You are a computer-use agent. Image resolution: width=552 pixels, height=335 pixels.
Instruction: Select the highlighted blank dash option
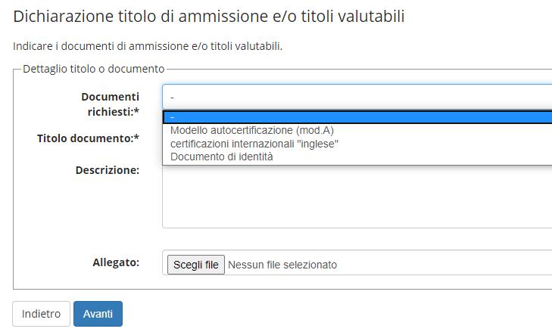point(356,116)
